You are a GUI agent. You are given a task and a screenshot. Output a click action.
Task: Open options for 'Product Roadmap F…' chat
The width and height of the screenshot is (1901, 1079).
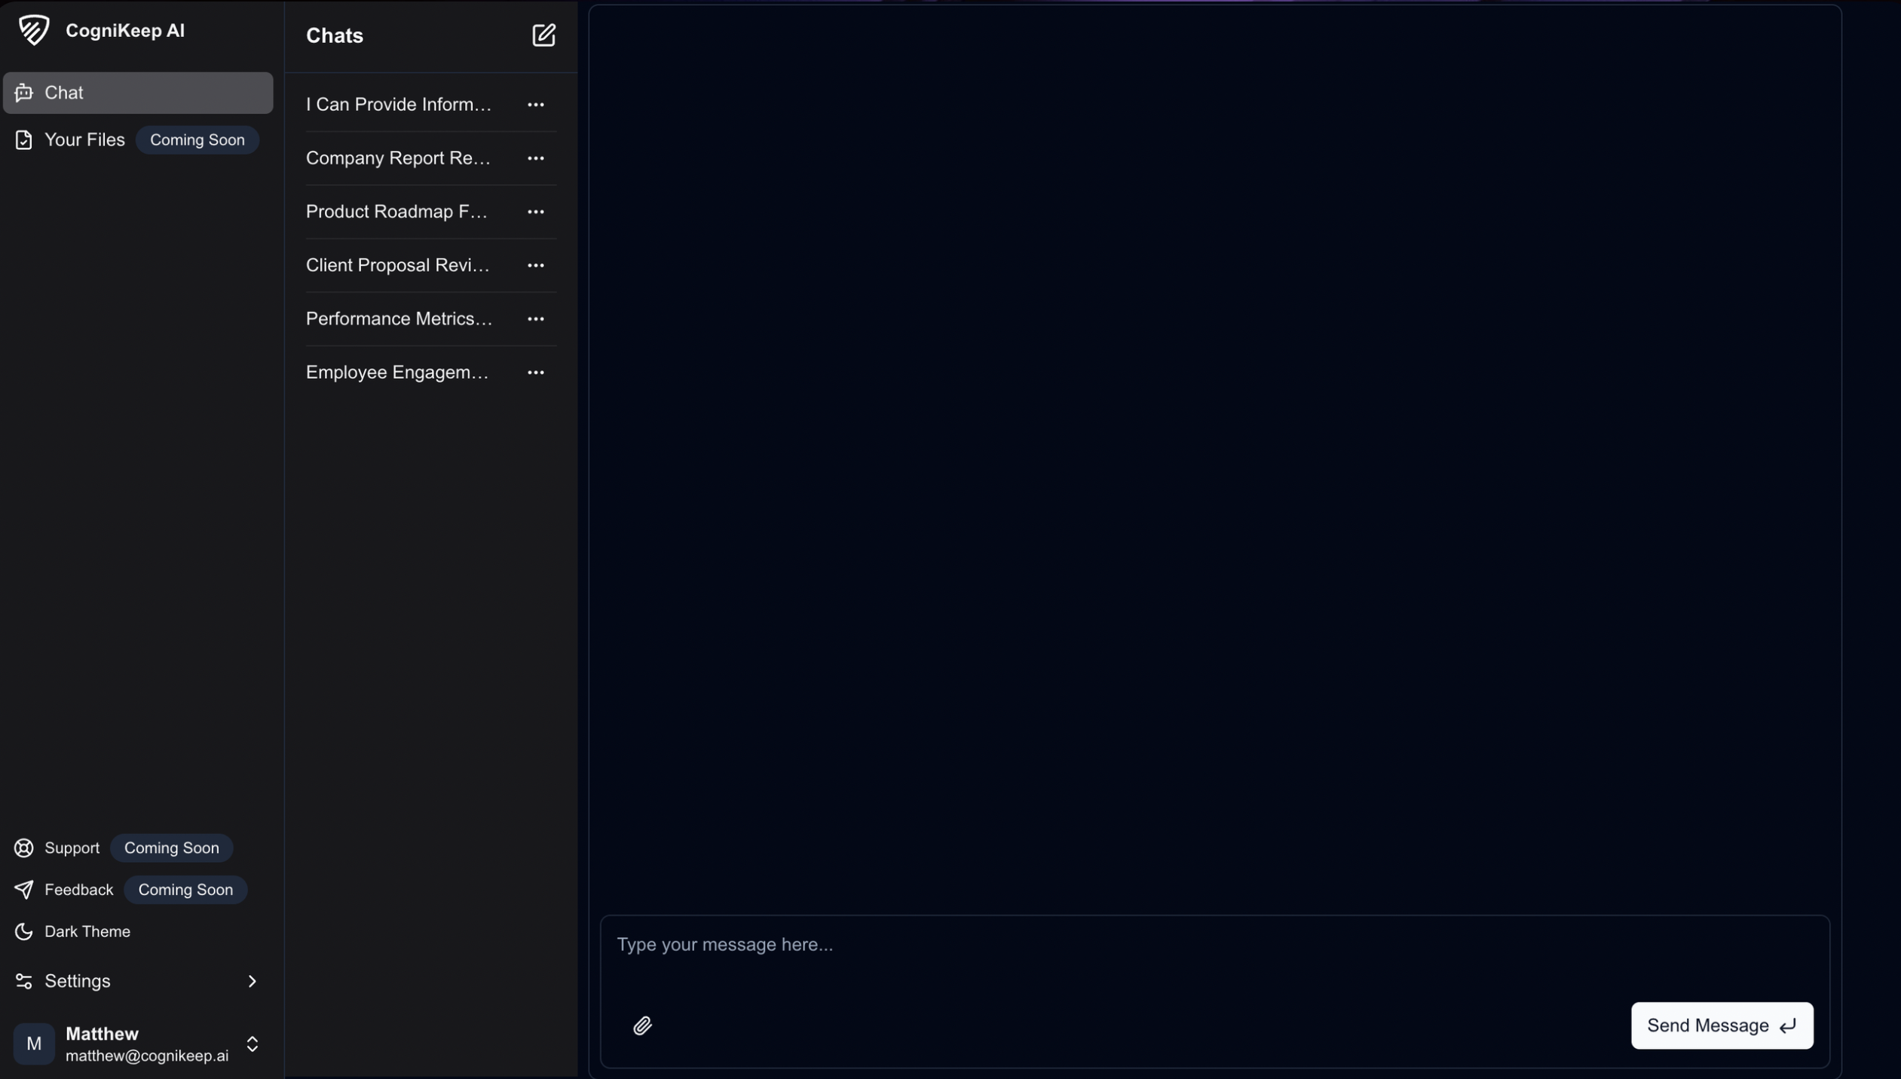[x=536, y=212]
